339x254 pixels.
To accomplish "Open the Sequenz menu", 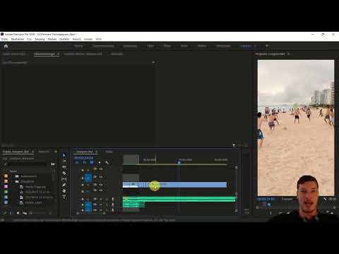I will (40, 39).
